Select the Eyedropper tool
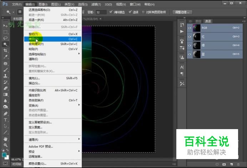This screenshot has height=168, width=247. (5, 57)
